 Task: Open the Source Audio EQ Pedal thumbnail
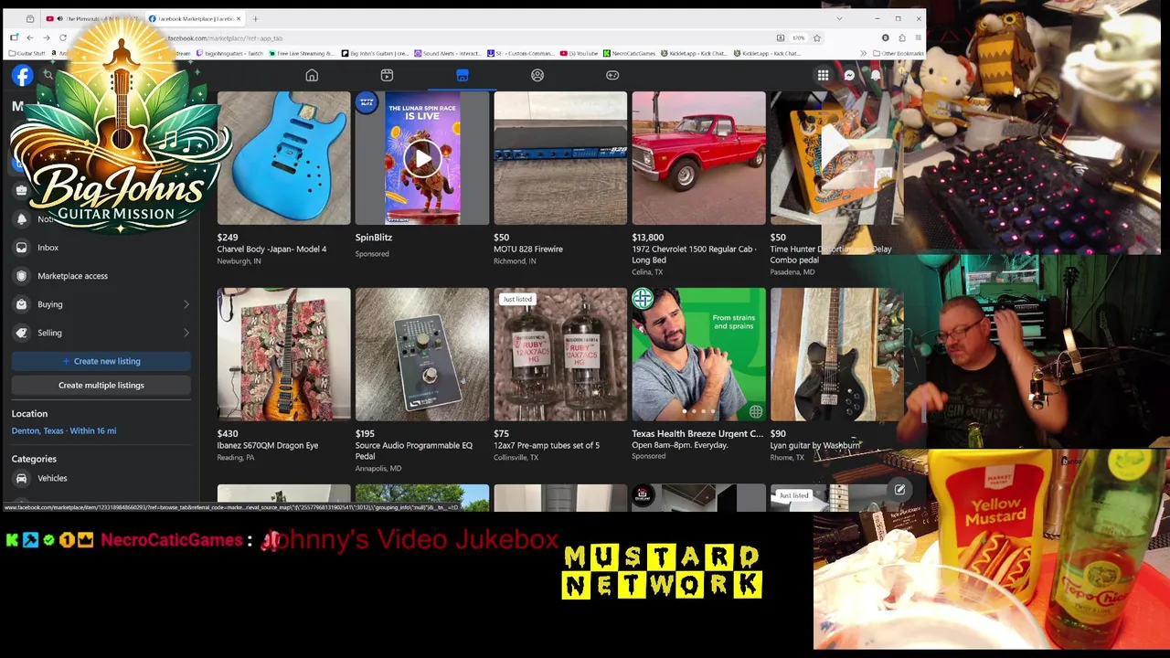pyautogui.click(x=421, y=355)
